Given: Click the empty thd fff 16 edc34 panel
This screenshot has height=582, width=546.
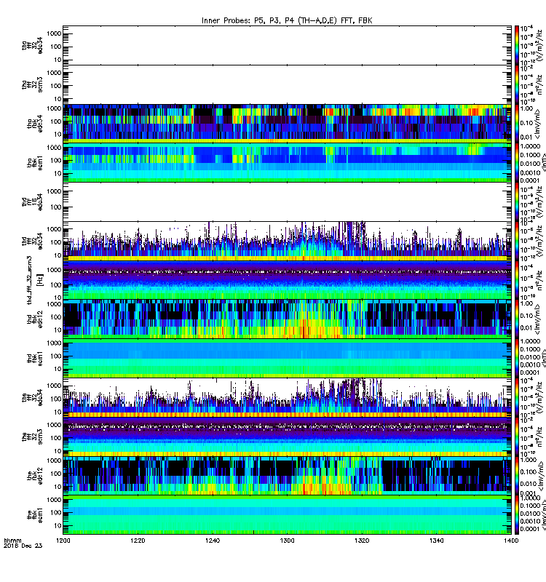Looking at the screenshot, I should [287, 202].
